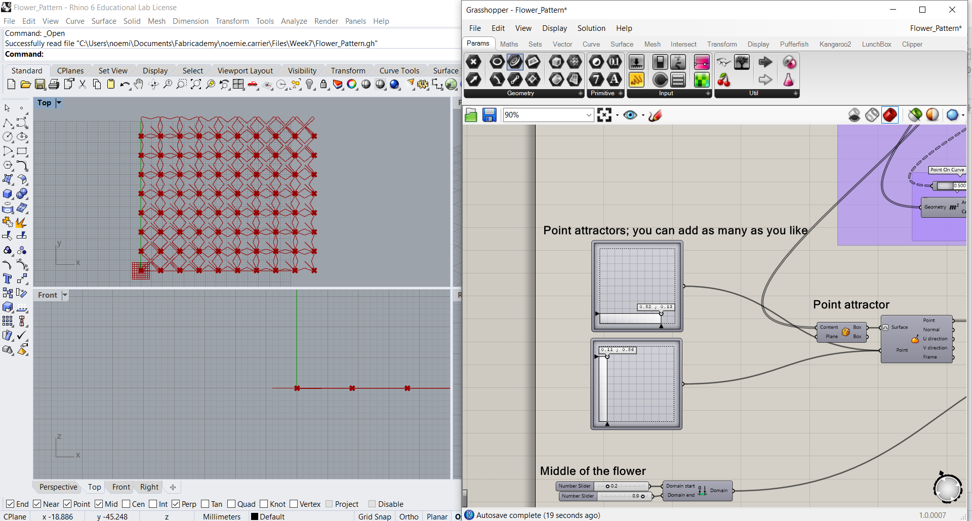
Task: Select the Vector arrow parameter icon in Geometry
Action: (x=474, y=79)
